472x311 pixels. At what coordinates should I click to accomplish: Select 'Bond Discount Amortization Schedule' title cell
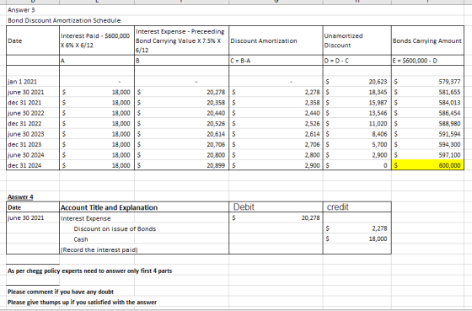pos(64,20)
